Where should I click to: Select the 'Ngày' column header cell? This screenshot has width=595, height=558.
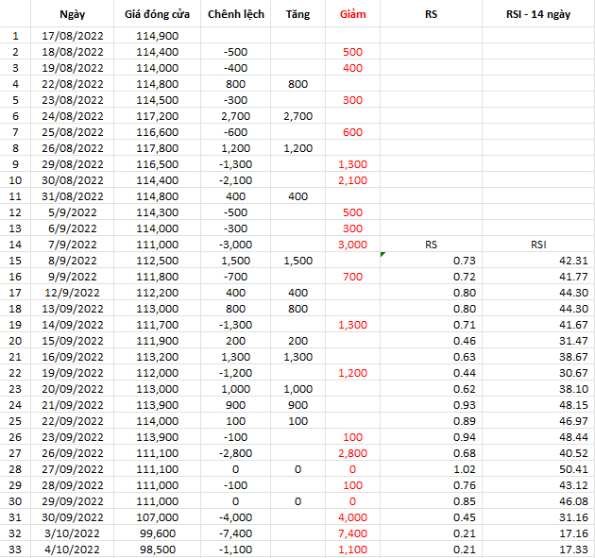(72, 14)
